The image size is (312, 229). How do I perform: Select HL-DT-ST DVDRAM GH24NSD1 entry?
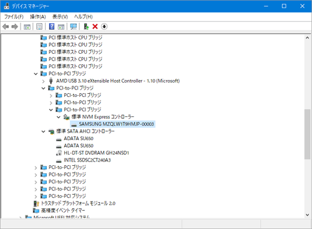[96, 153]
